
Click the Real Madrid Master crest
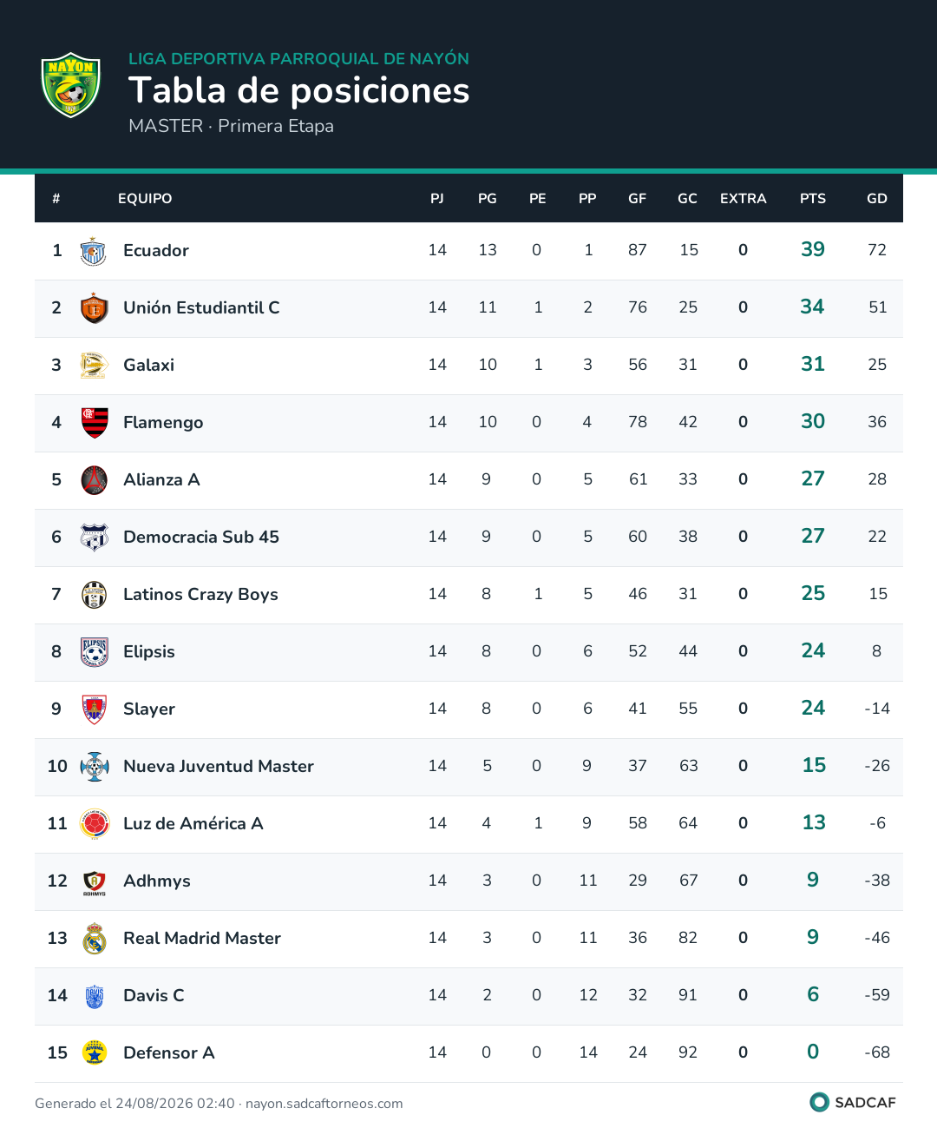pyautogui.click(x=94, y=939)
